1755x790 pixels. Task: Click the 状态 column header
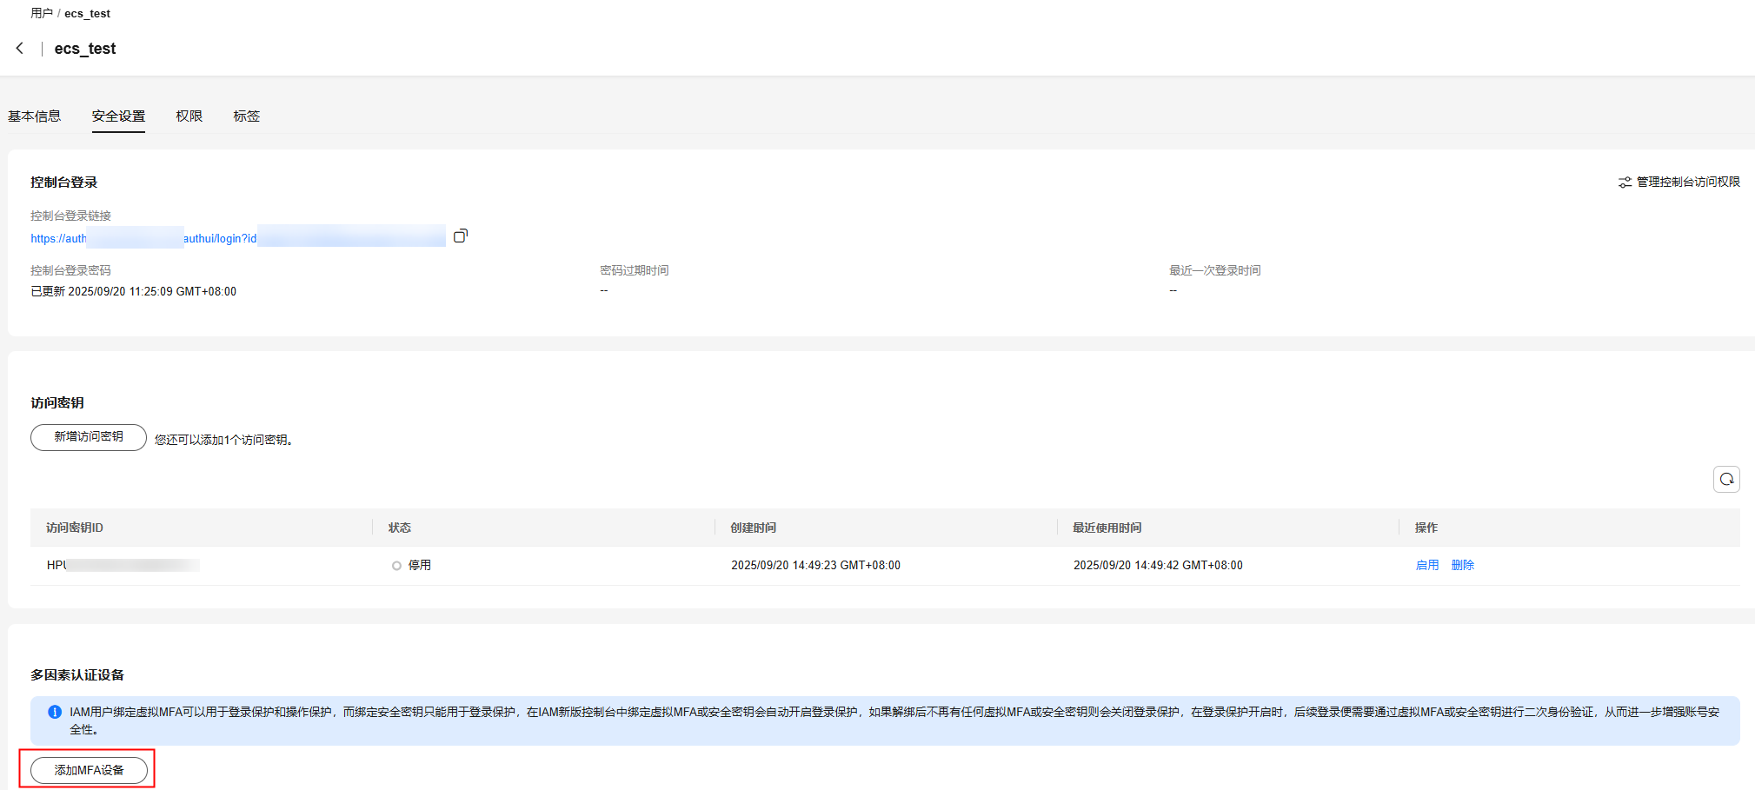coord(400,528)
